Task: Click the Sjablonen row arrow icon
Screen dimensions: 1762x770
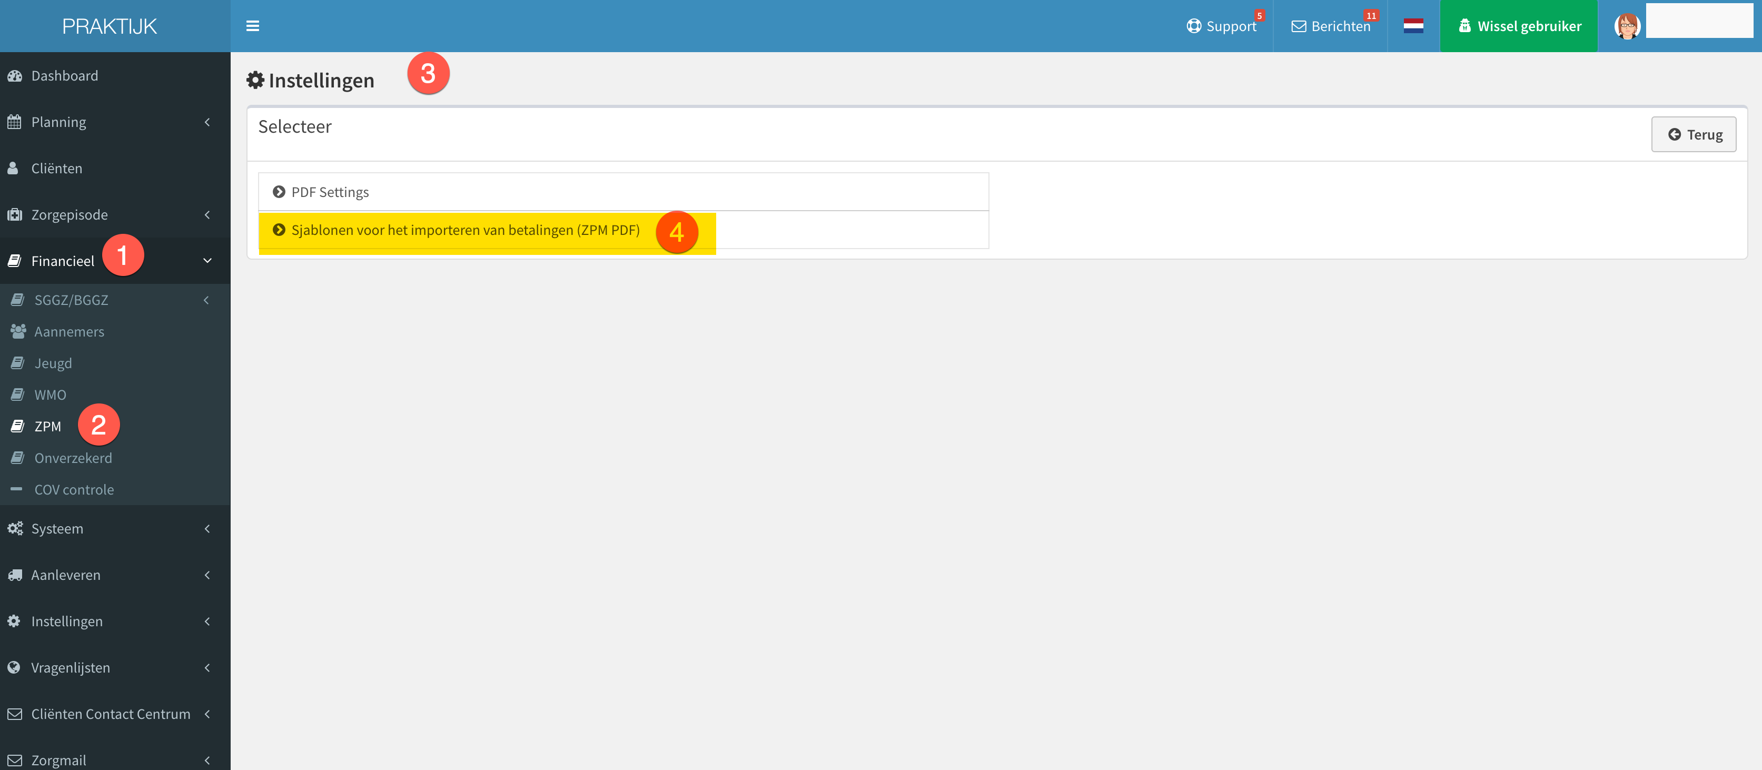Action: click(x=279, y=230)
